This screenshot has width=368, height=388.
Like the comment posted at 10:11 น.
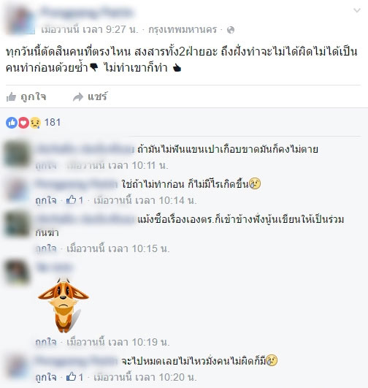coord(46,165)
